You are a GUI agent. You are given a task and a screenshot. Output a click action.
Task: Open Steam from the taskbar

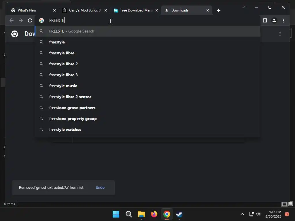[x=179, y=214]
